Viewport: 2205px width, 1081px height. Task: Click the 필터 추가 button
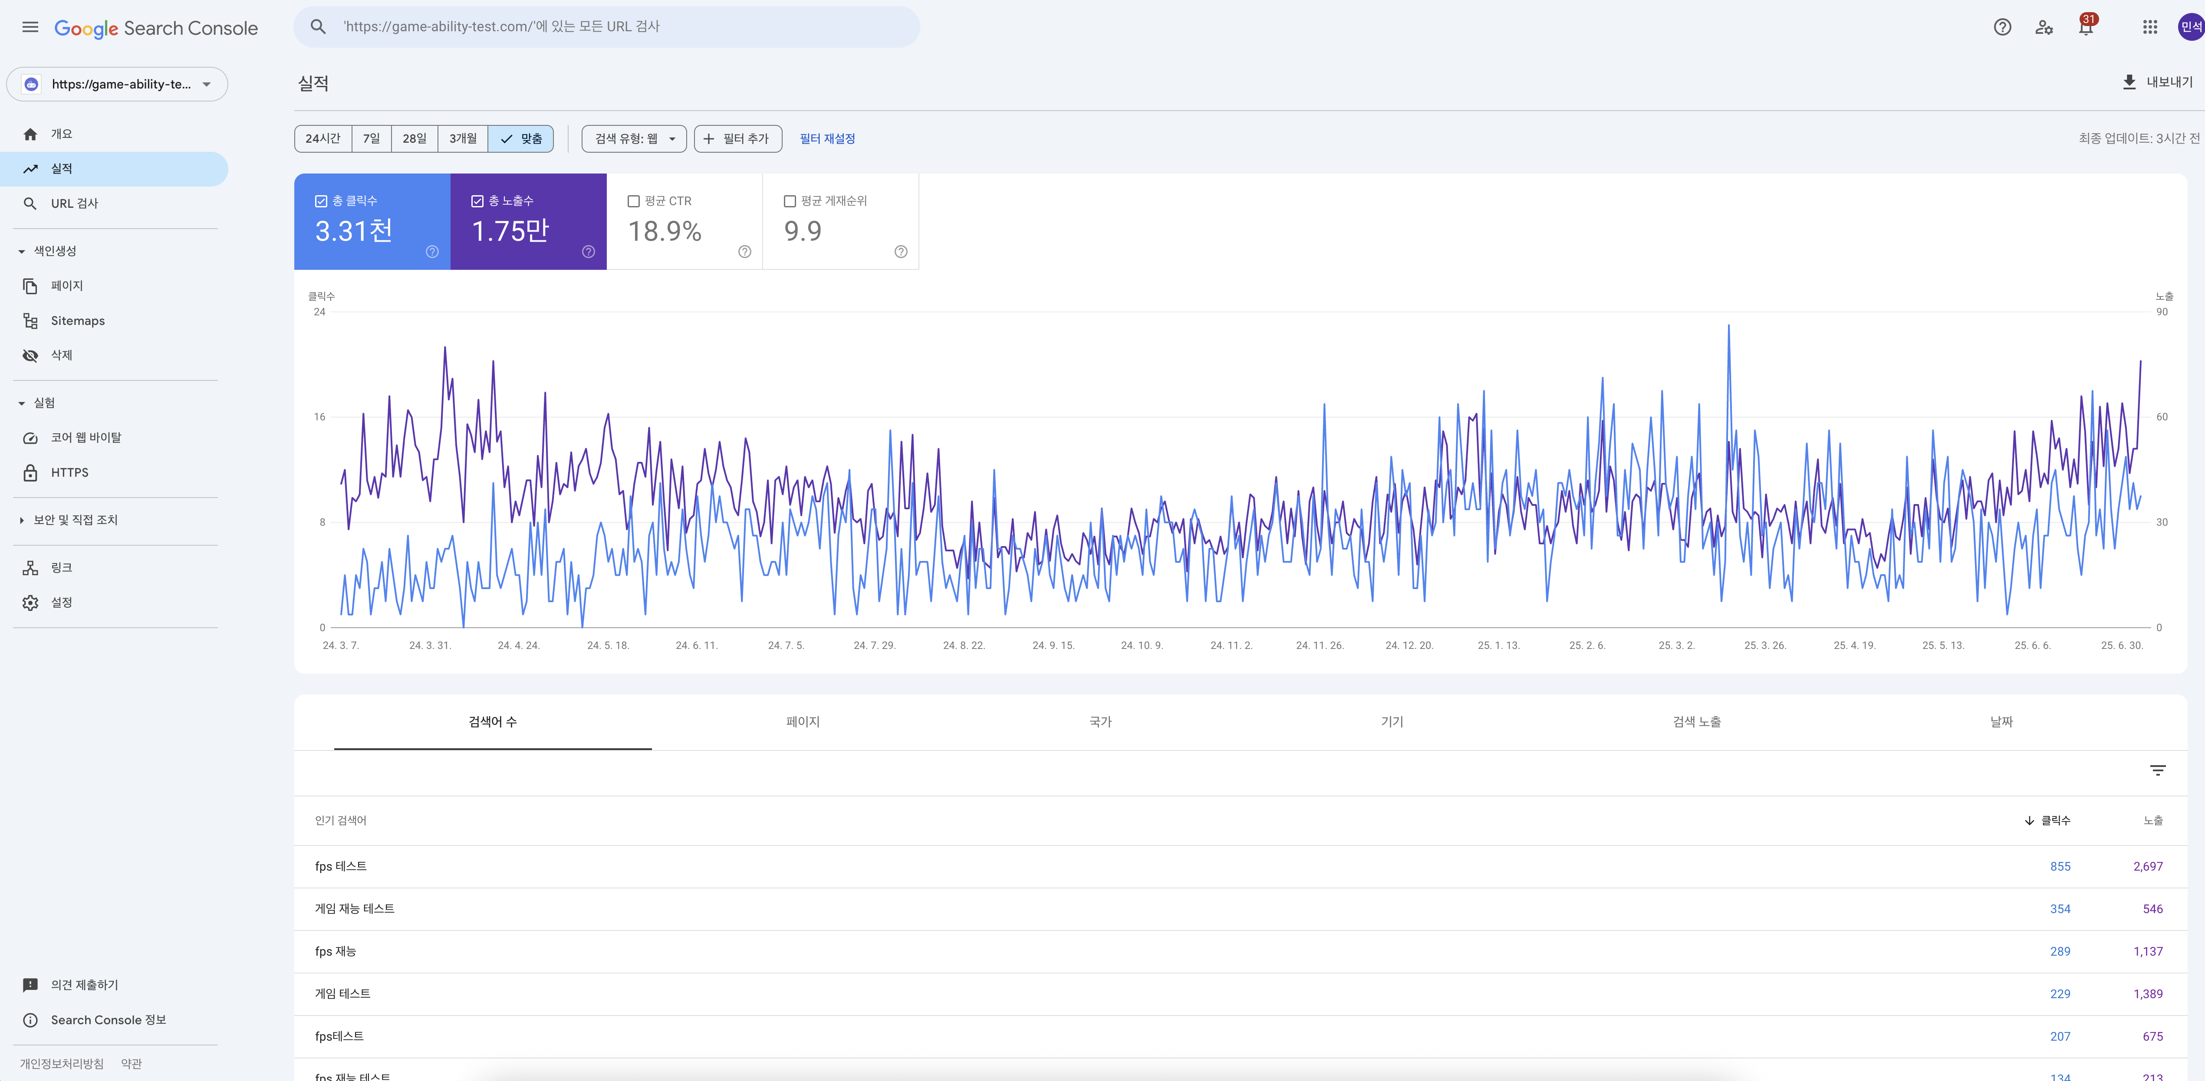737,138
